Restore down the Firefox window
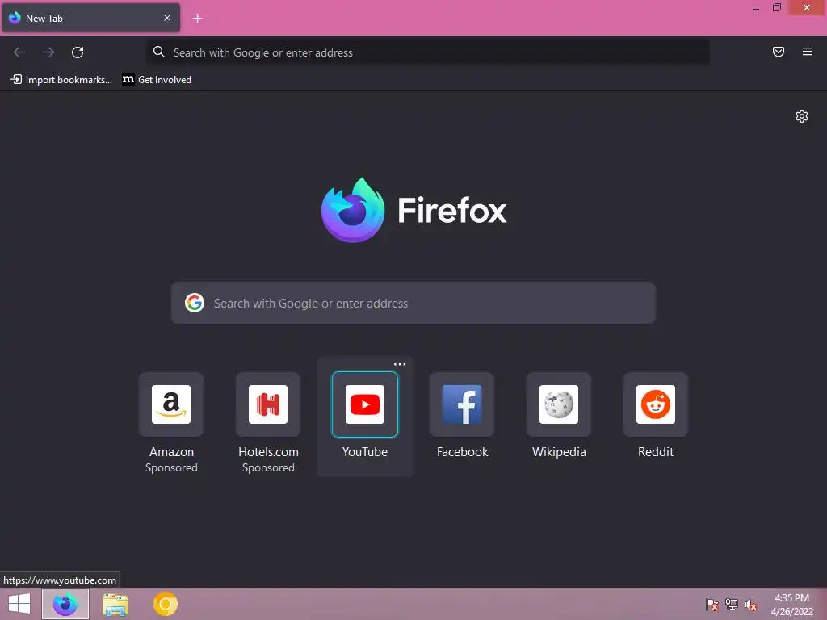 (x=777, y=8)
